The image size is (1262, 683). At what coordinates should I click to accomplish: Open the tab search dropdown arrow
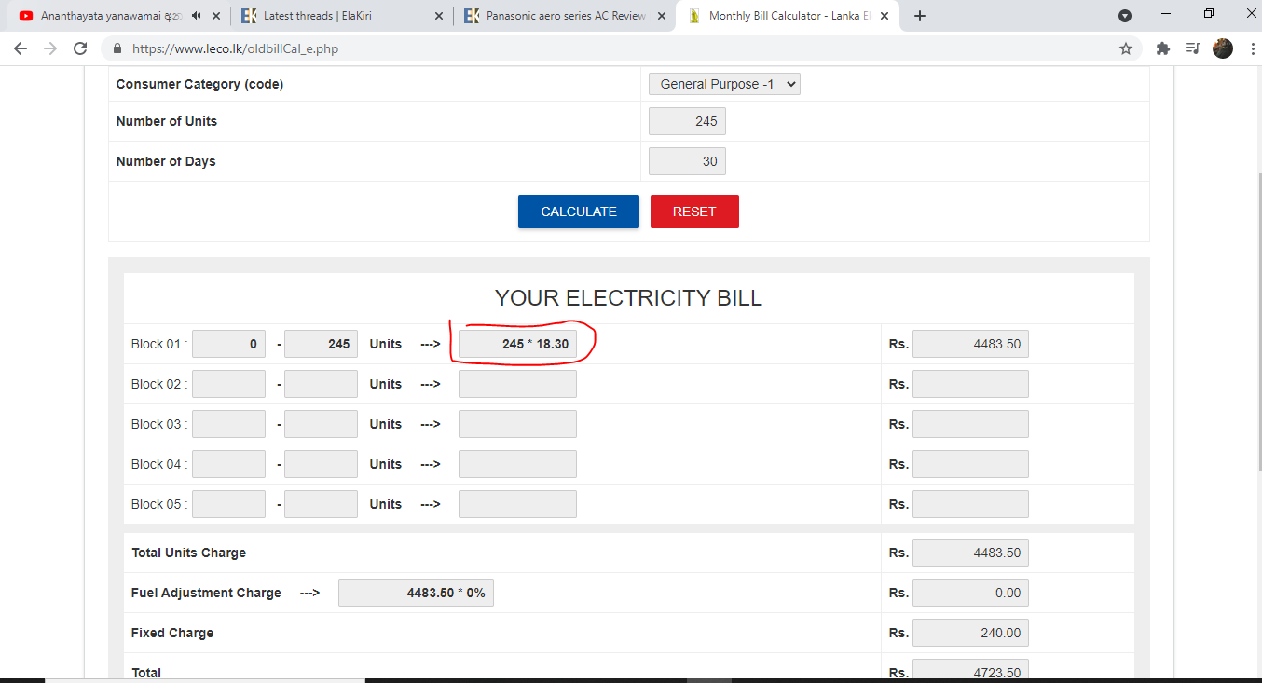click(x=1125, y=16)
